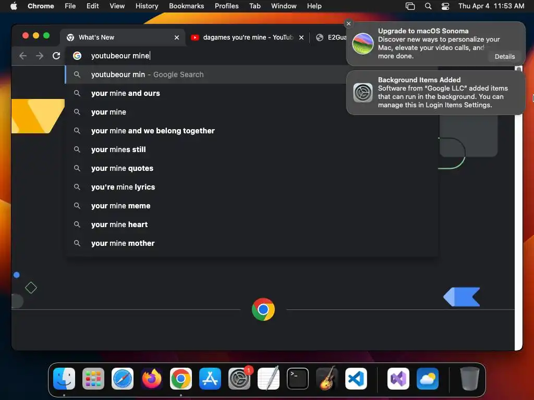Choose the 'your mine heart' suggestion
Viewport: 534px width, 400px height.
click(x=251, y=224)
